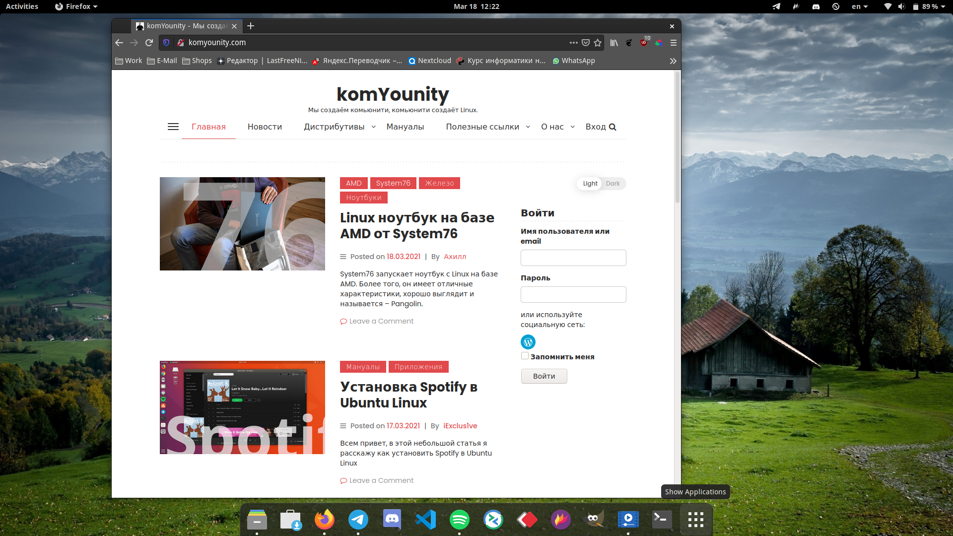Screen dimensions: 953x536
Task: Open the purple flame app in the dock
Action: pos(560,519)
